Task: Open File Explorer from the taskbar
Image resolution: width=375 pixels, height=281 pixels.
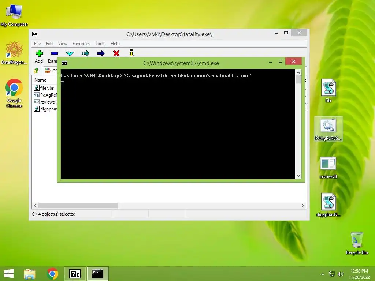Action: [x=30, y=274]
